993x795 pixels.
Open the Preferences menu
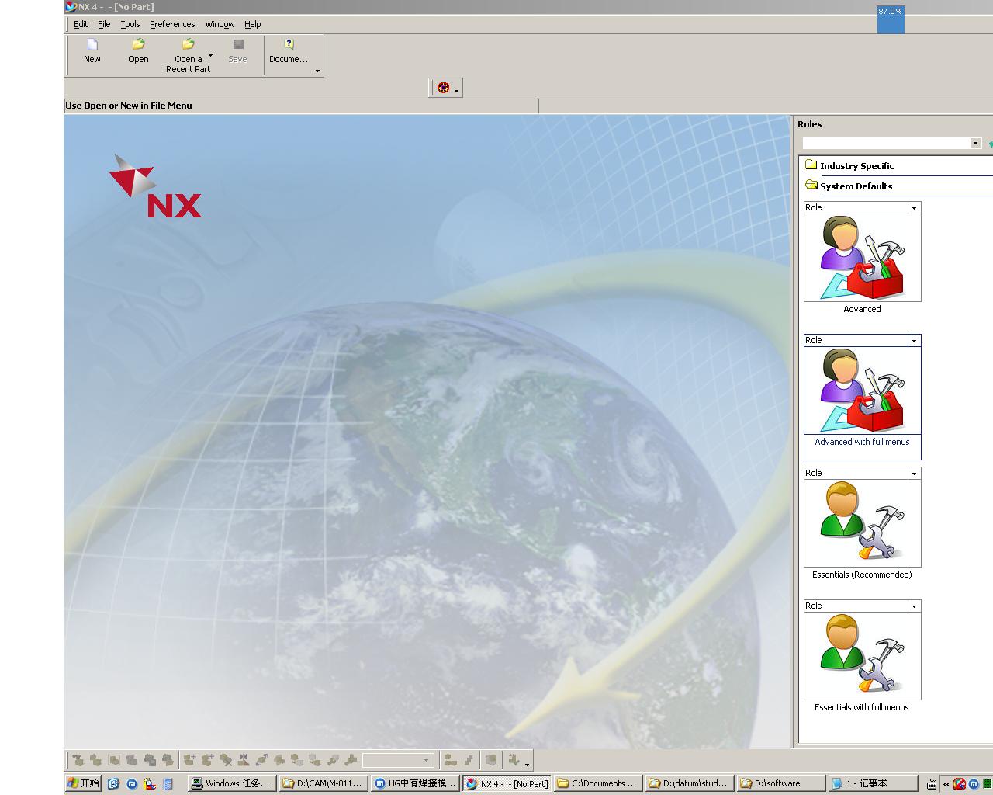[172, 24]
